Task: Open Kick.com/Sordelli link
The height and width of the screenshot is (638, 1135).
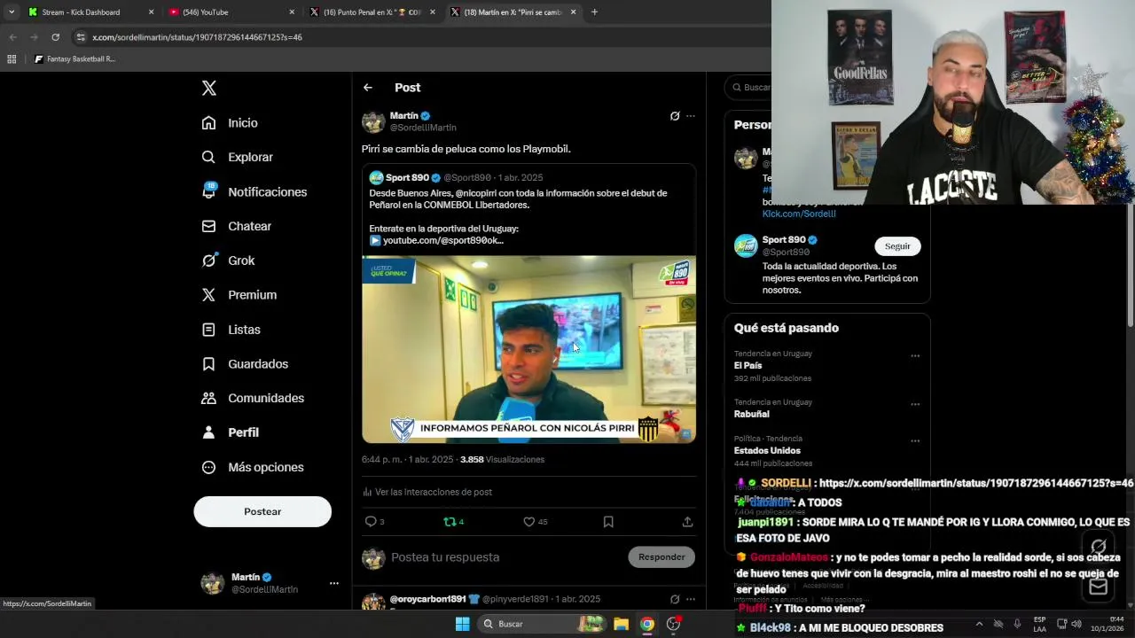Action: (x=799, y=214)
